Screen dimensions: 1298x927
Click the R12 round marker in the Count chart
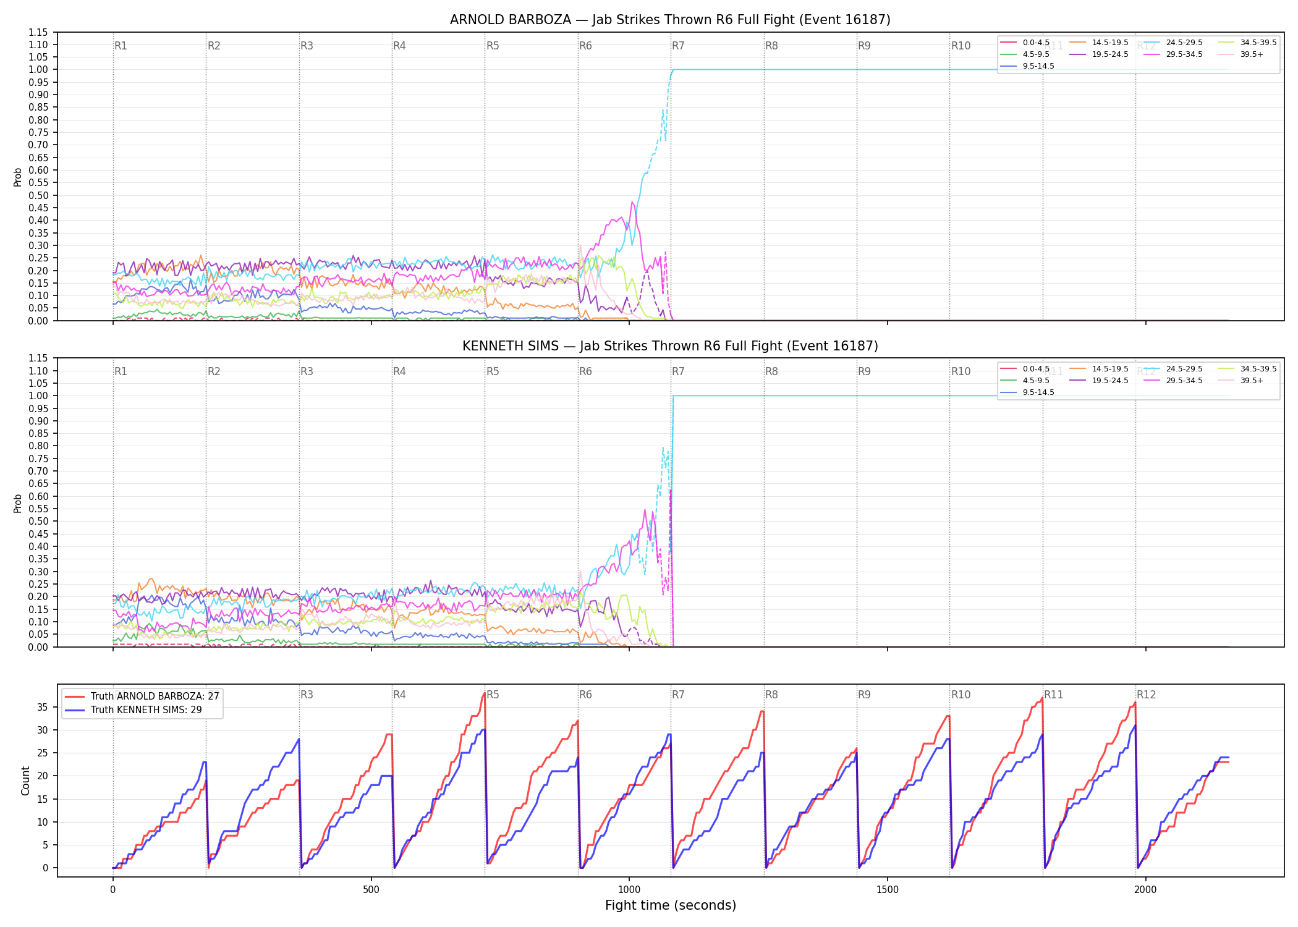tap(1146, 695)
